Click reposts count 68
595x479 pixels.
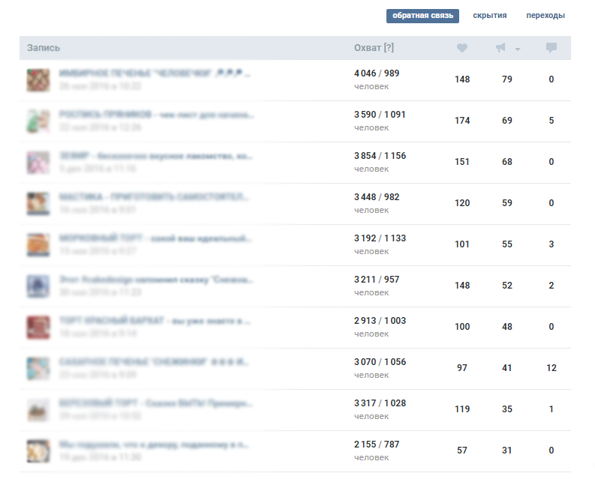pos(507,162)
